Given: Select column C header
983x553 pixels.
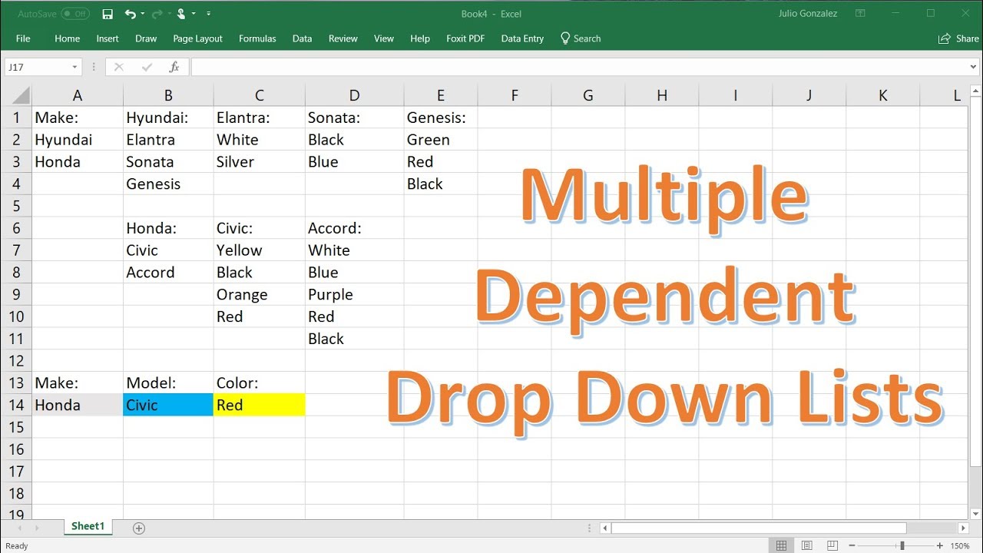Looking at the screenshot, I should coord(260,95).
